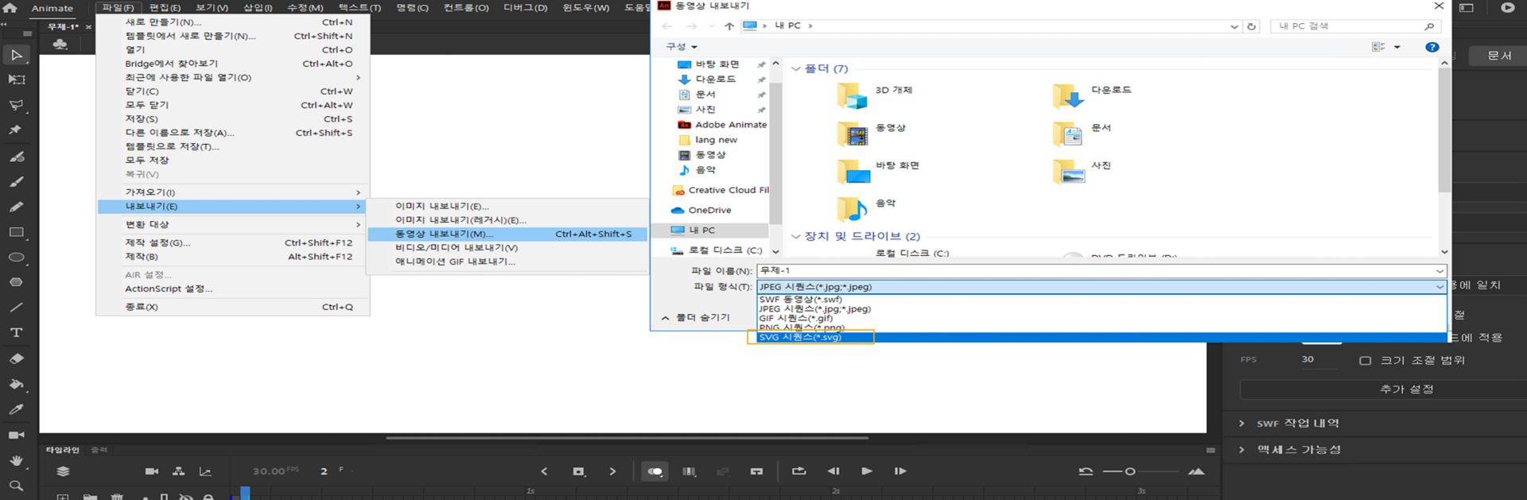Select the Free Transform tool in toolbox
The width and height of the screenshot is (1527, 500).
tap(16, 79)
